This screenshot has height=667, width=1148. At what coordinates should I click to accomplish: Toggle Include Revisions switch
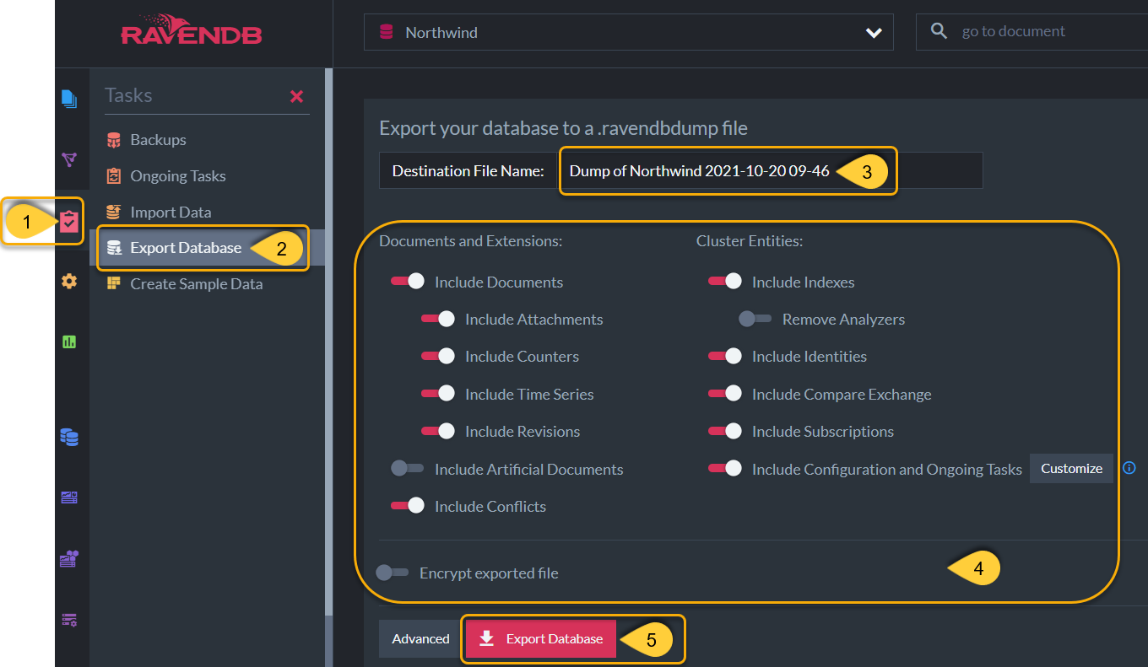point(437,431)
